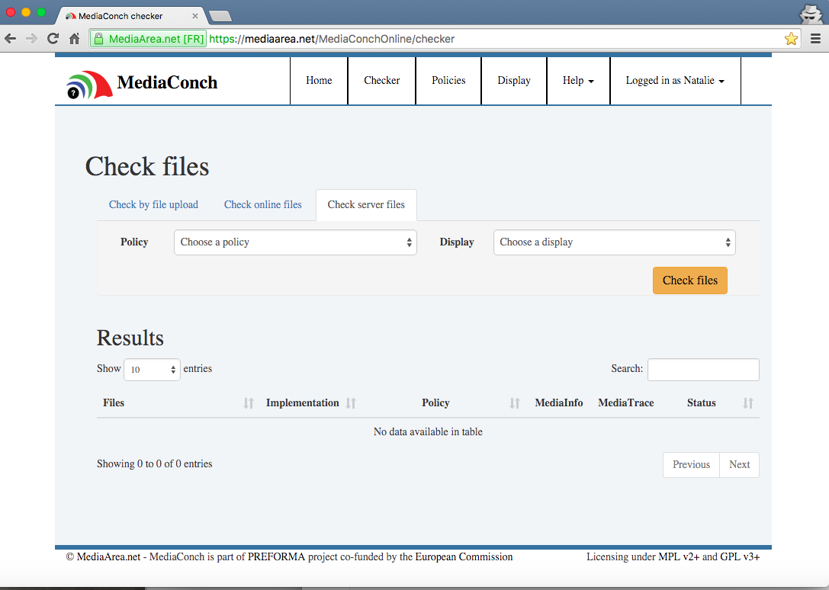Open the Choose a policy dropdown
The height and width of the screenshot is (590, 829).
tap(295, 242)
